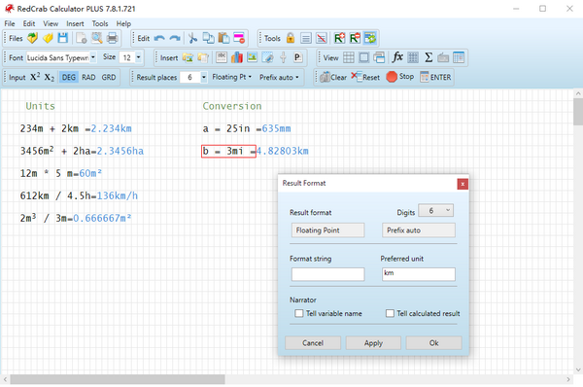The height and width of the screenshot is (387, 583).
Task: Click the superscript X² input icon
Action: (35, 77)
